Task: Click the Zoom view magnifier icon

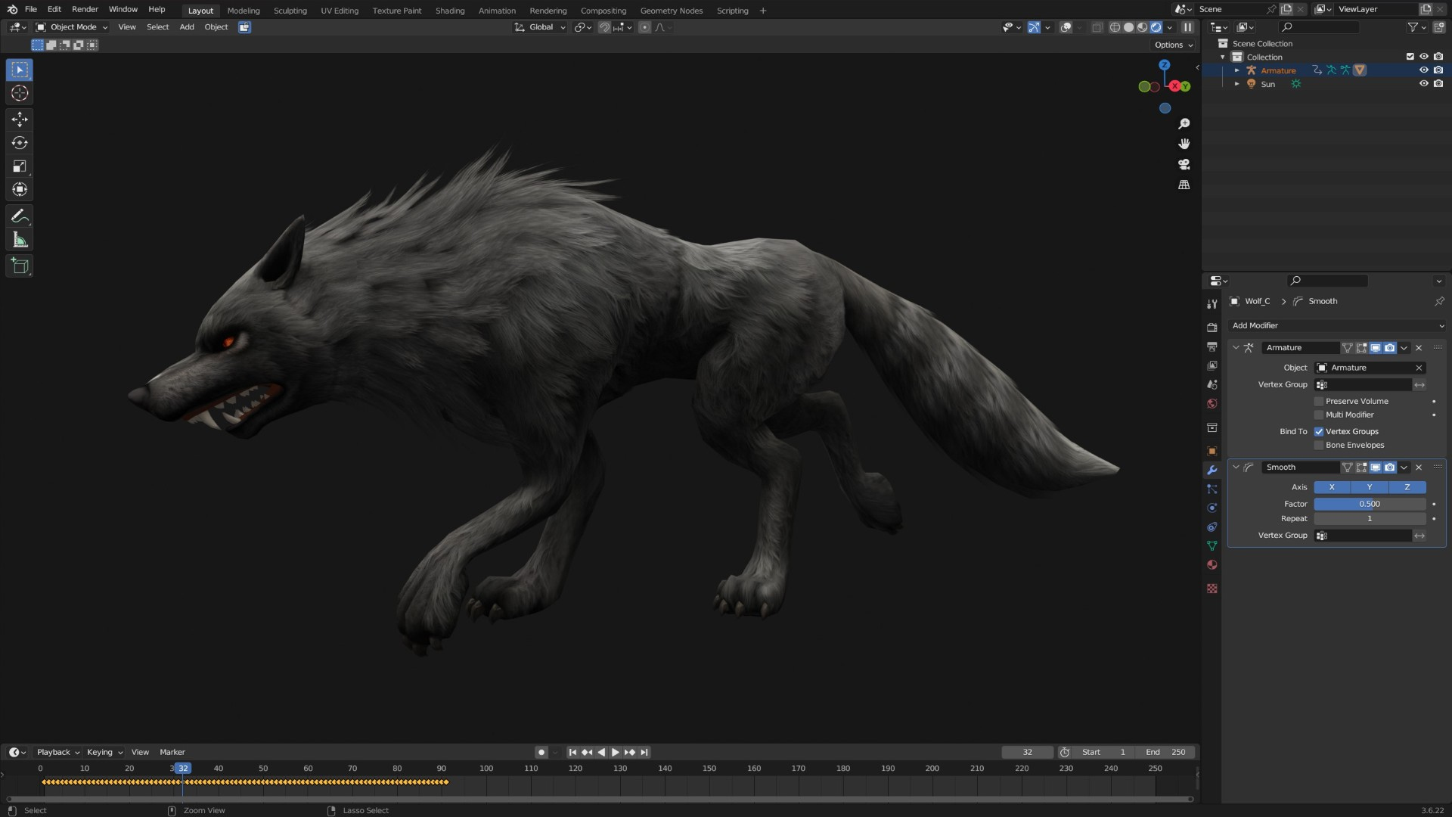Action: 1184,123
